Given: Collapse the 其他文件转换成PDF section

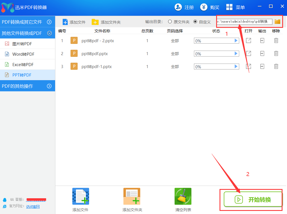Looking at the screenshot, I should 49,33.
